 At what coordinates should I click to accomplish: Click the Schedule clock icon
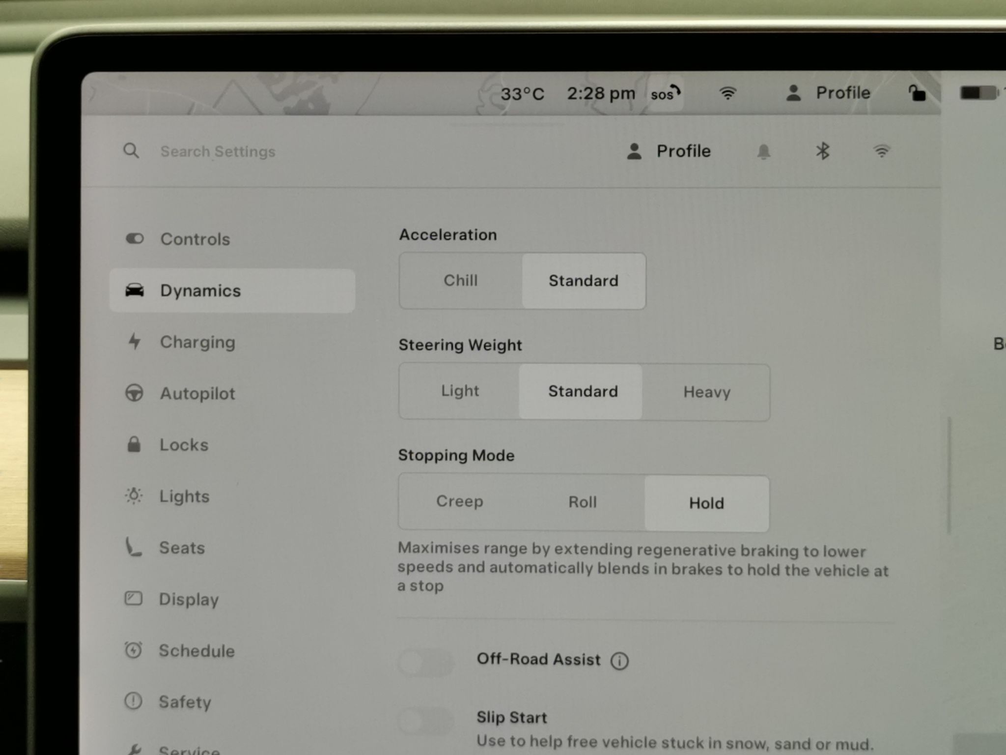pos(133,650)
